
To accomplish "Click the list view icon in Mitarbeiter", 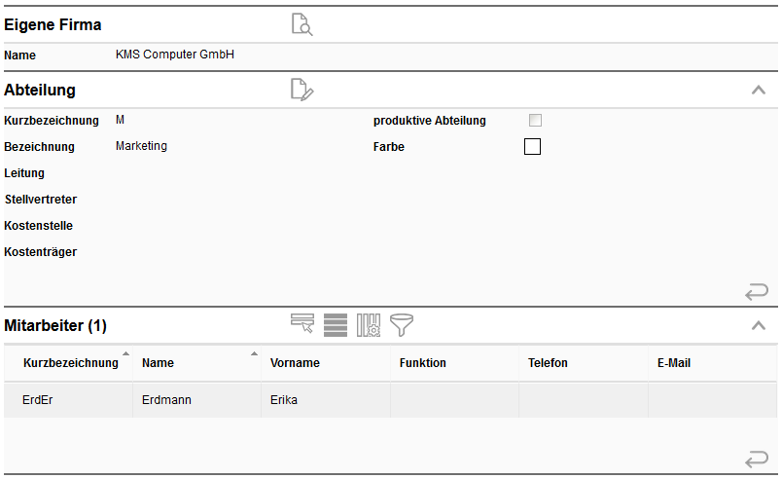I will tap(336, 325).
